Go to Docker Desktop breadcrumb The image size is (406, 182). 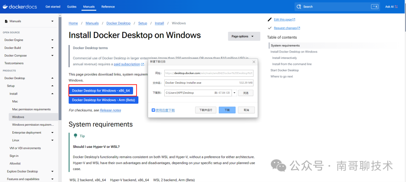tap(118, 23)
